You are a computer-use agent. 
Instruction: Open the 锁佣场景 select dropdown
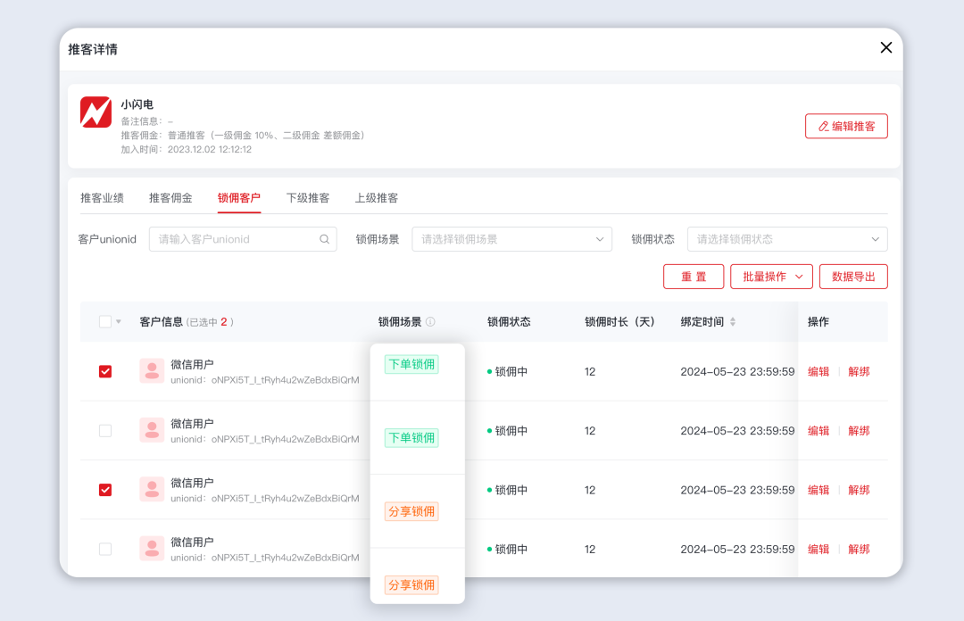511,239
